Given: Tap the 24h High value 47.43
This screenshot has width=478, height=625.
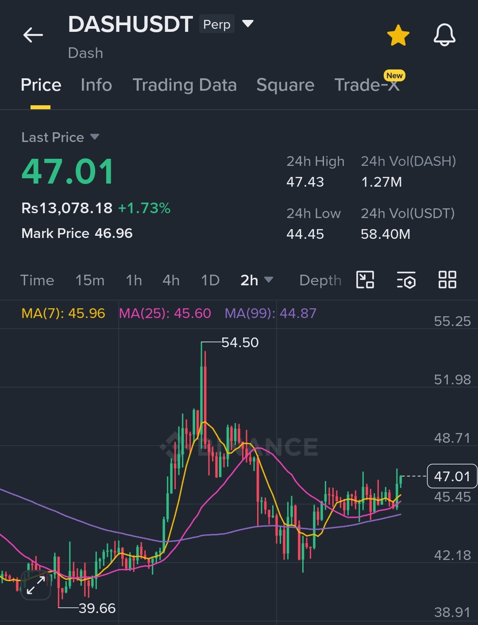Looking at the screenshot, I should click(305, 182).
